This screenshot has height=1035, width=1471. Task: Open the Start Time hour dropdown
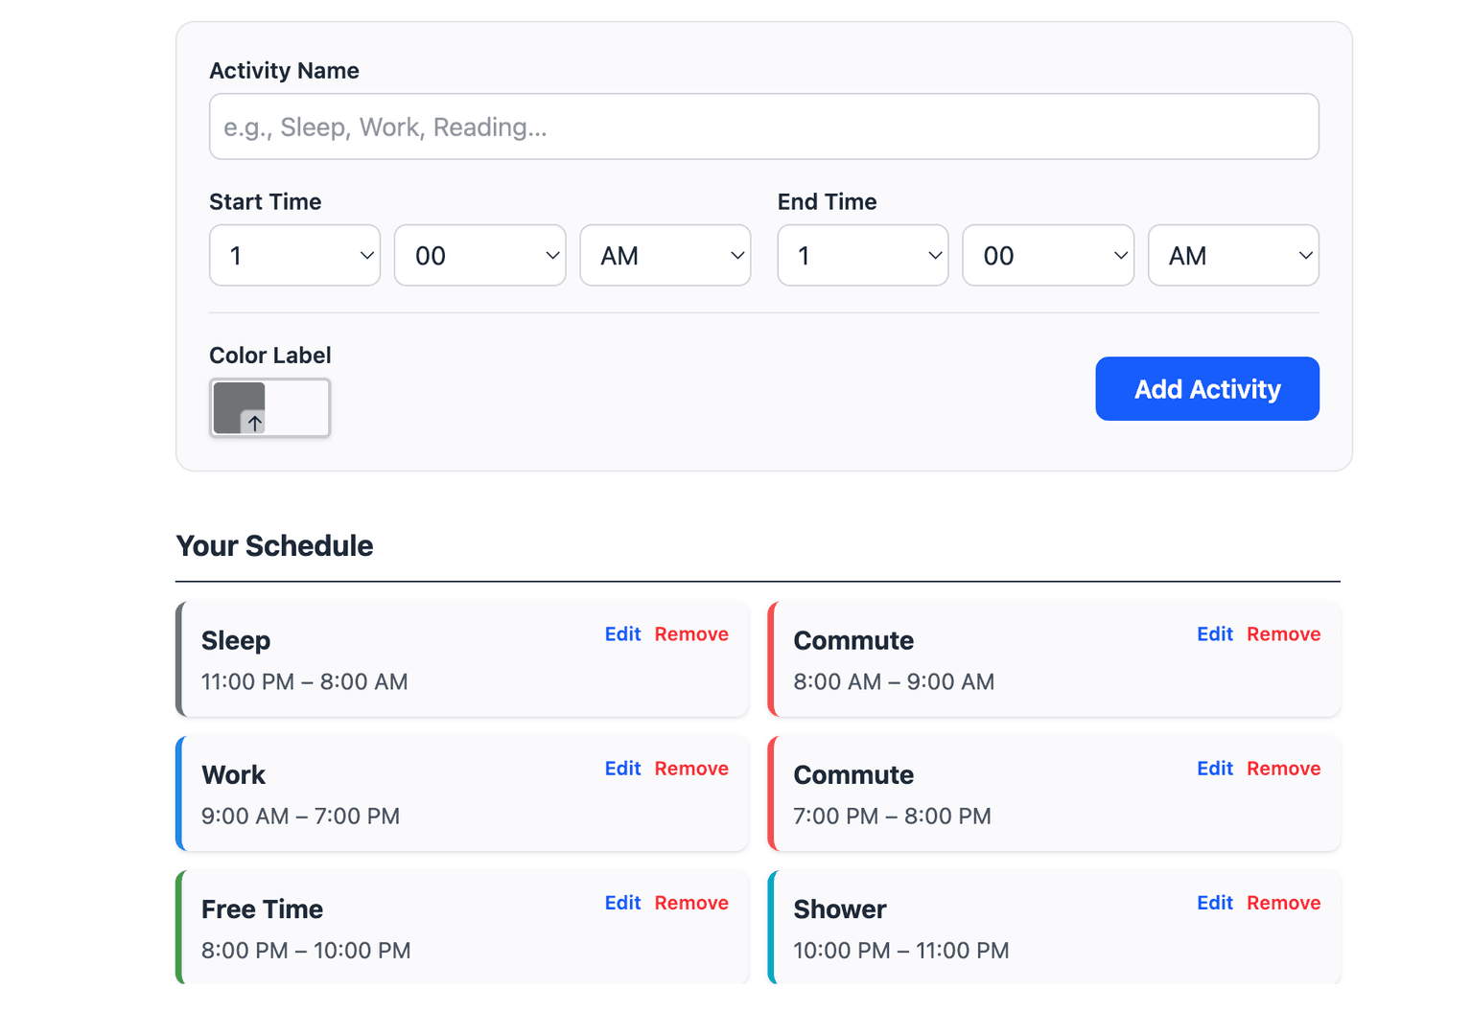[294, 256]
